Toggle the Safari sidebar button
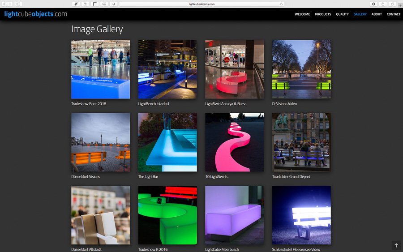 click(x=18, y=4)
